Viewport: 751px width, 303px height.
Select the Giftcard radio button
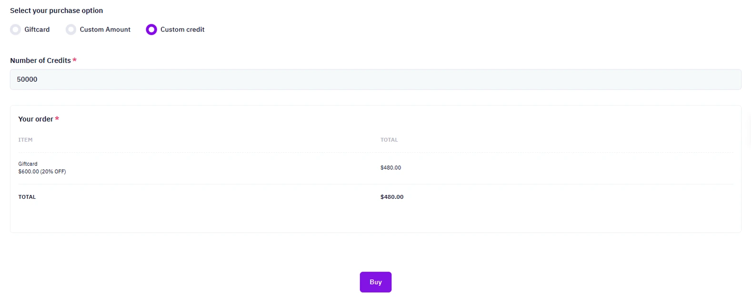click(16, 29)
